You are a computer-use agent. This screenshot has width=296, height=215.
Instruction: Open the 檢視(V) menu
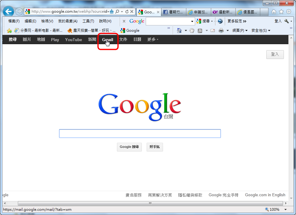pyautogui.click(x=47, y=21)
